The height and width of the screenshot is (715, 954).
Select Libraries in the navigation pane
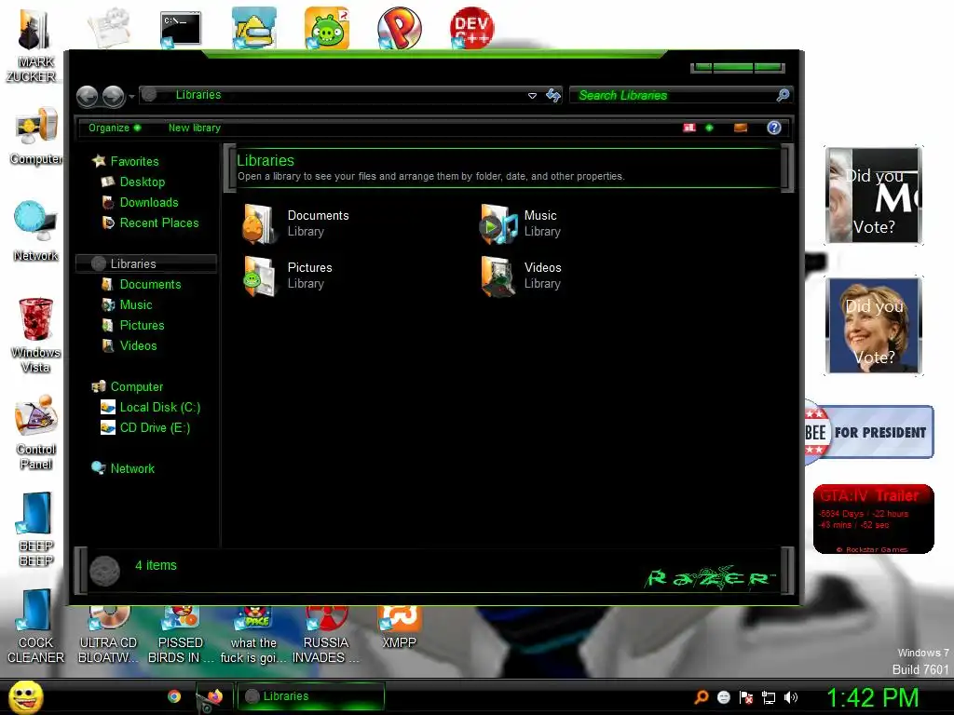146,263
